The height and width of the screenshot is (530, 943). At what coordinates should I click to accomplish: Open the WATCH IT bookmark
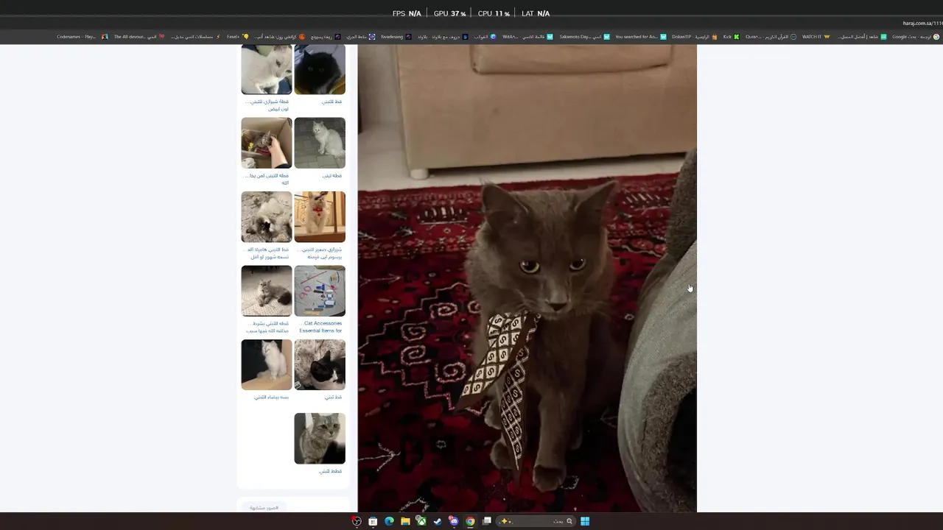tap(816, 37)
